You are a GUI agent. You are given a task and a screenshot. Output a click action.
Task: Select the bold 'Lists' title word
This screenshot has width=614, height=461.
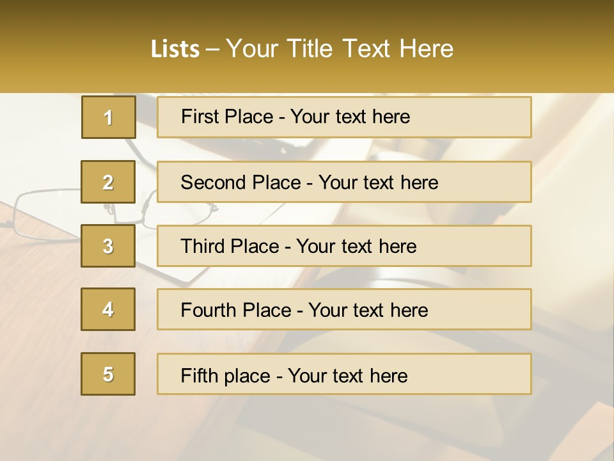click(x=175, y=49)
